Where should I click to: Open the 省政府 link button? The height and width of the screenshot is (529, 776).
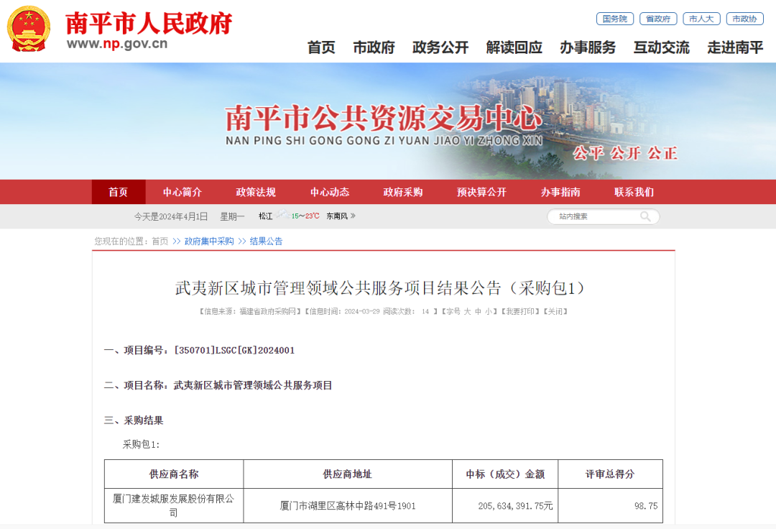(658, 19)
